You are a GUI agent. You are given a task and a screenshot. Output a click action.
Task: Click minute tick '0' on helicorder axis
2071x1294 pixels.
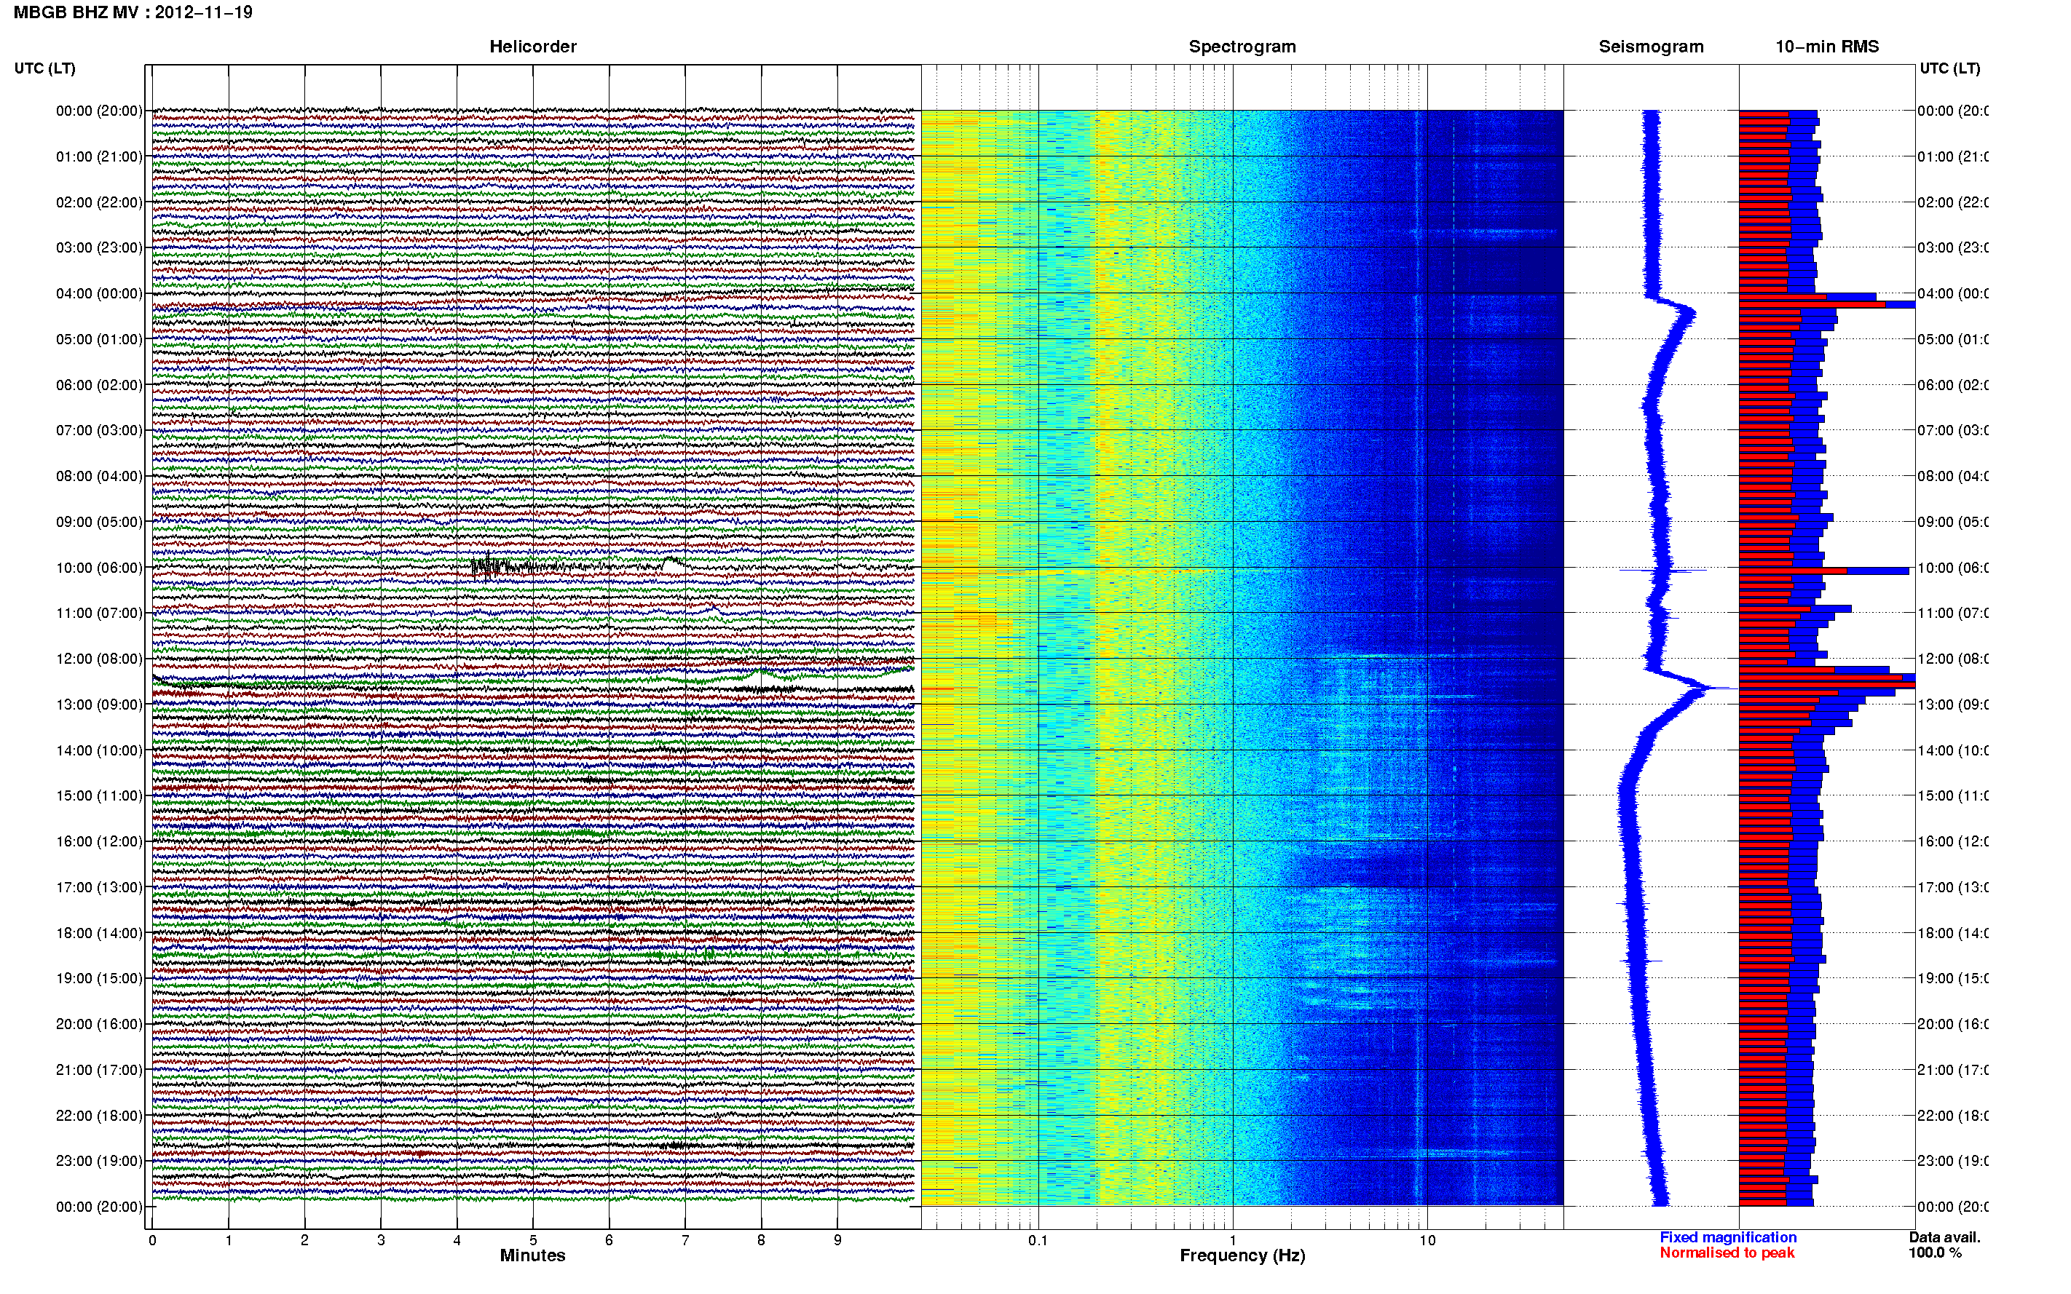pyautogui.click(x=152, y=1240)
